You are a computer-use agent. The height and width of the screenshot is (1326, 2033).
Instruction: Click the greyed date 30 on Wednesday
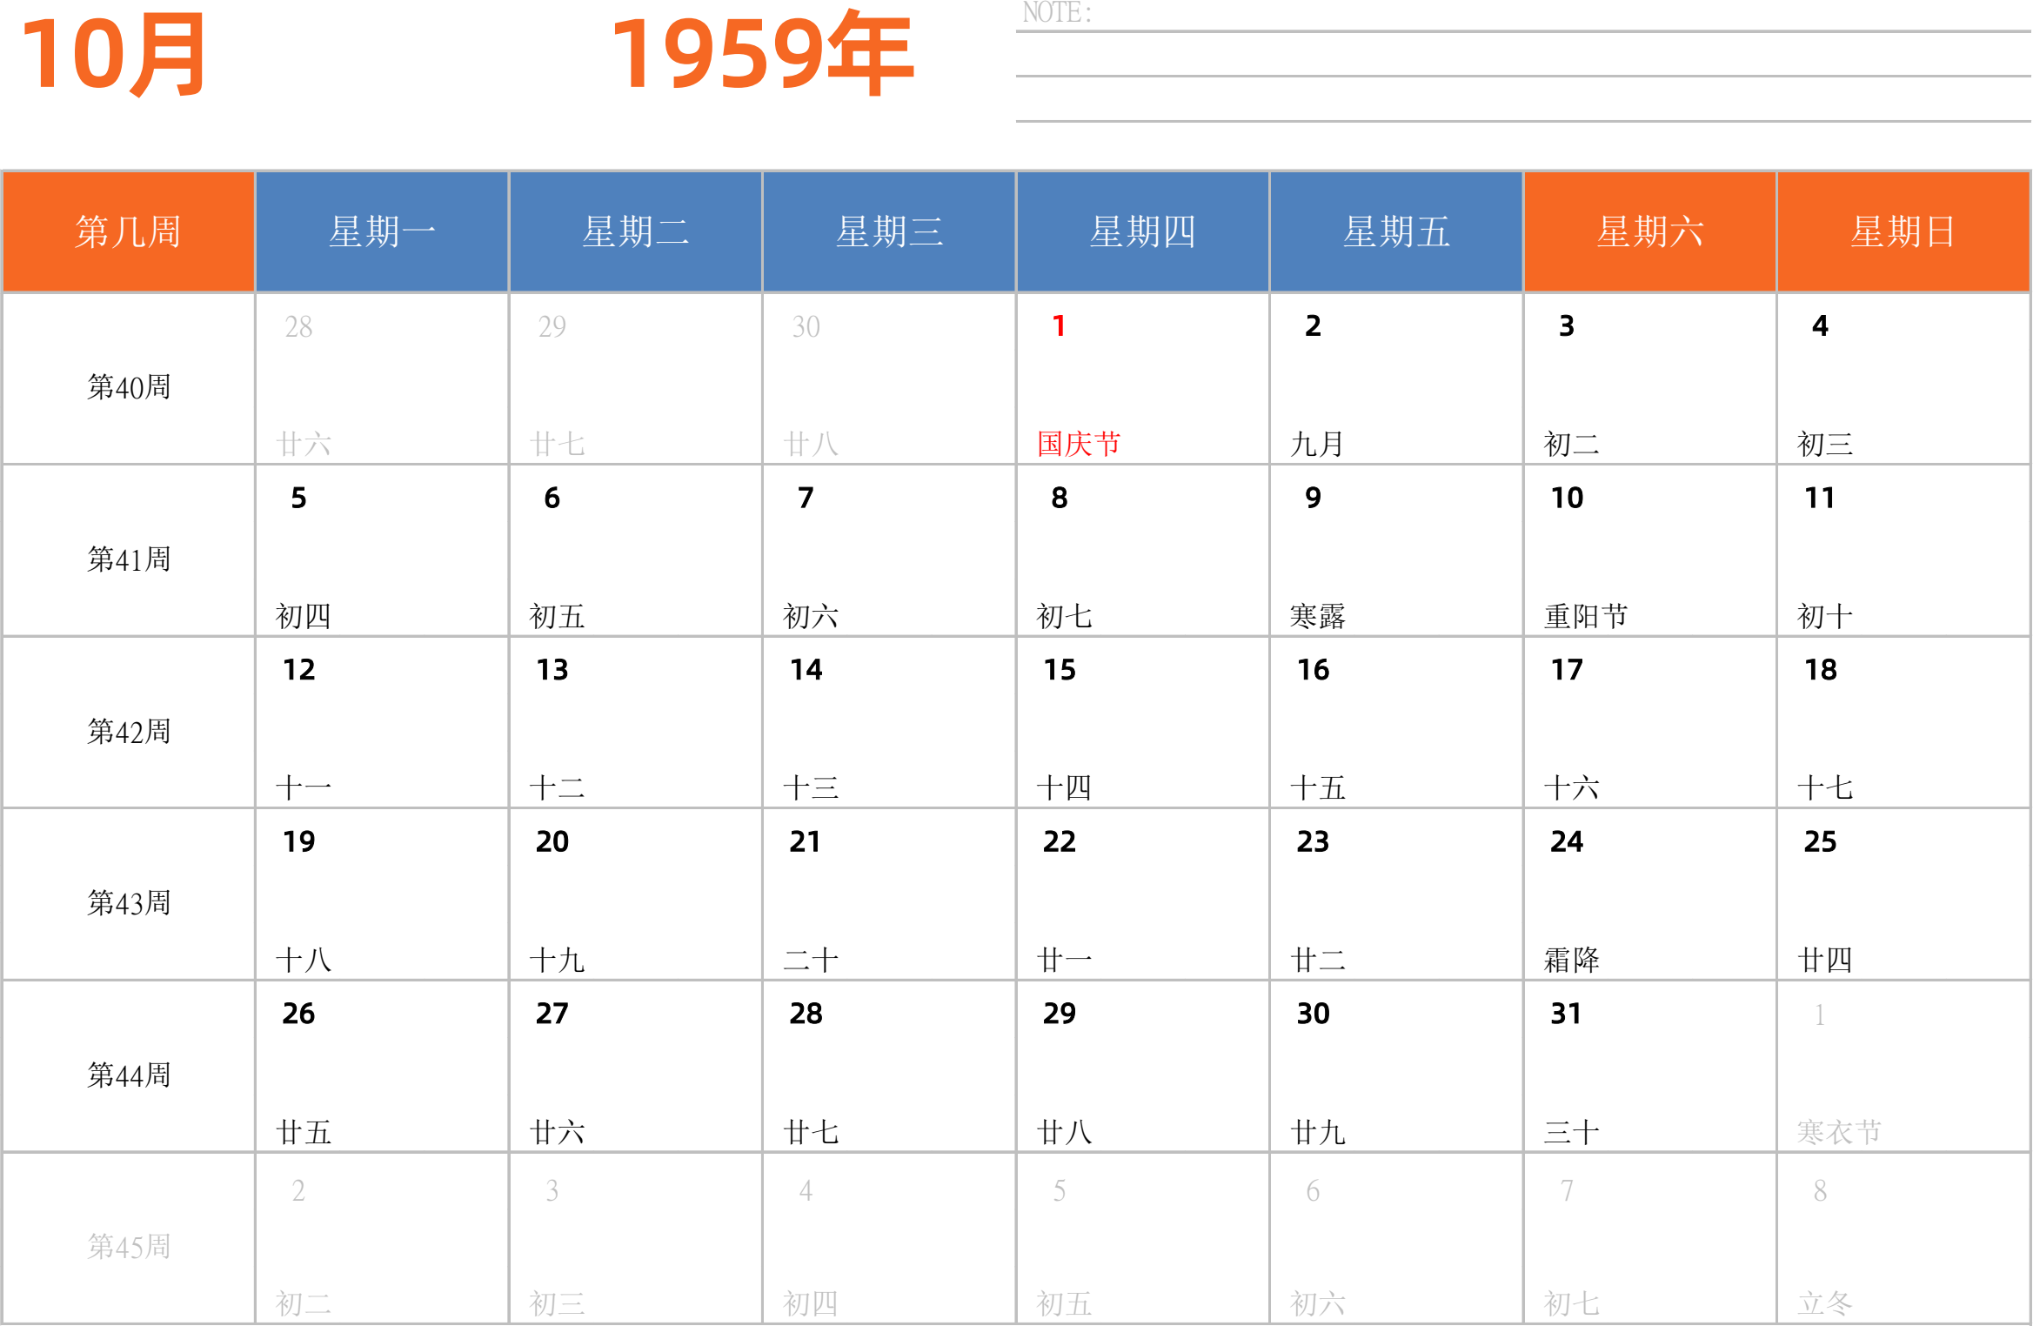coord(806,327)
